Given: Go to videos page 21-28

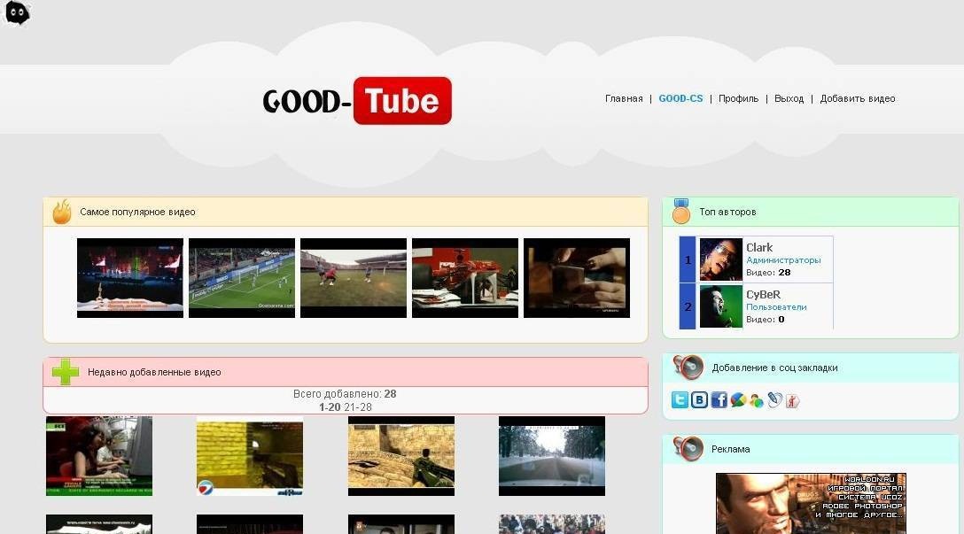Looking at the screenshot, I should click(x=358, y=406).
